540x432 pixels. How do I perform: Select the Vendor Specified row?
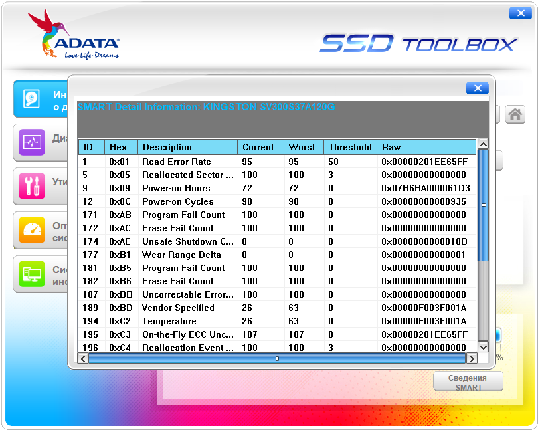tap(278, 308)
